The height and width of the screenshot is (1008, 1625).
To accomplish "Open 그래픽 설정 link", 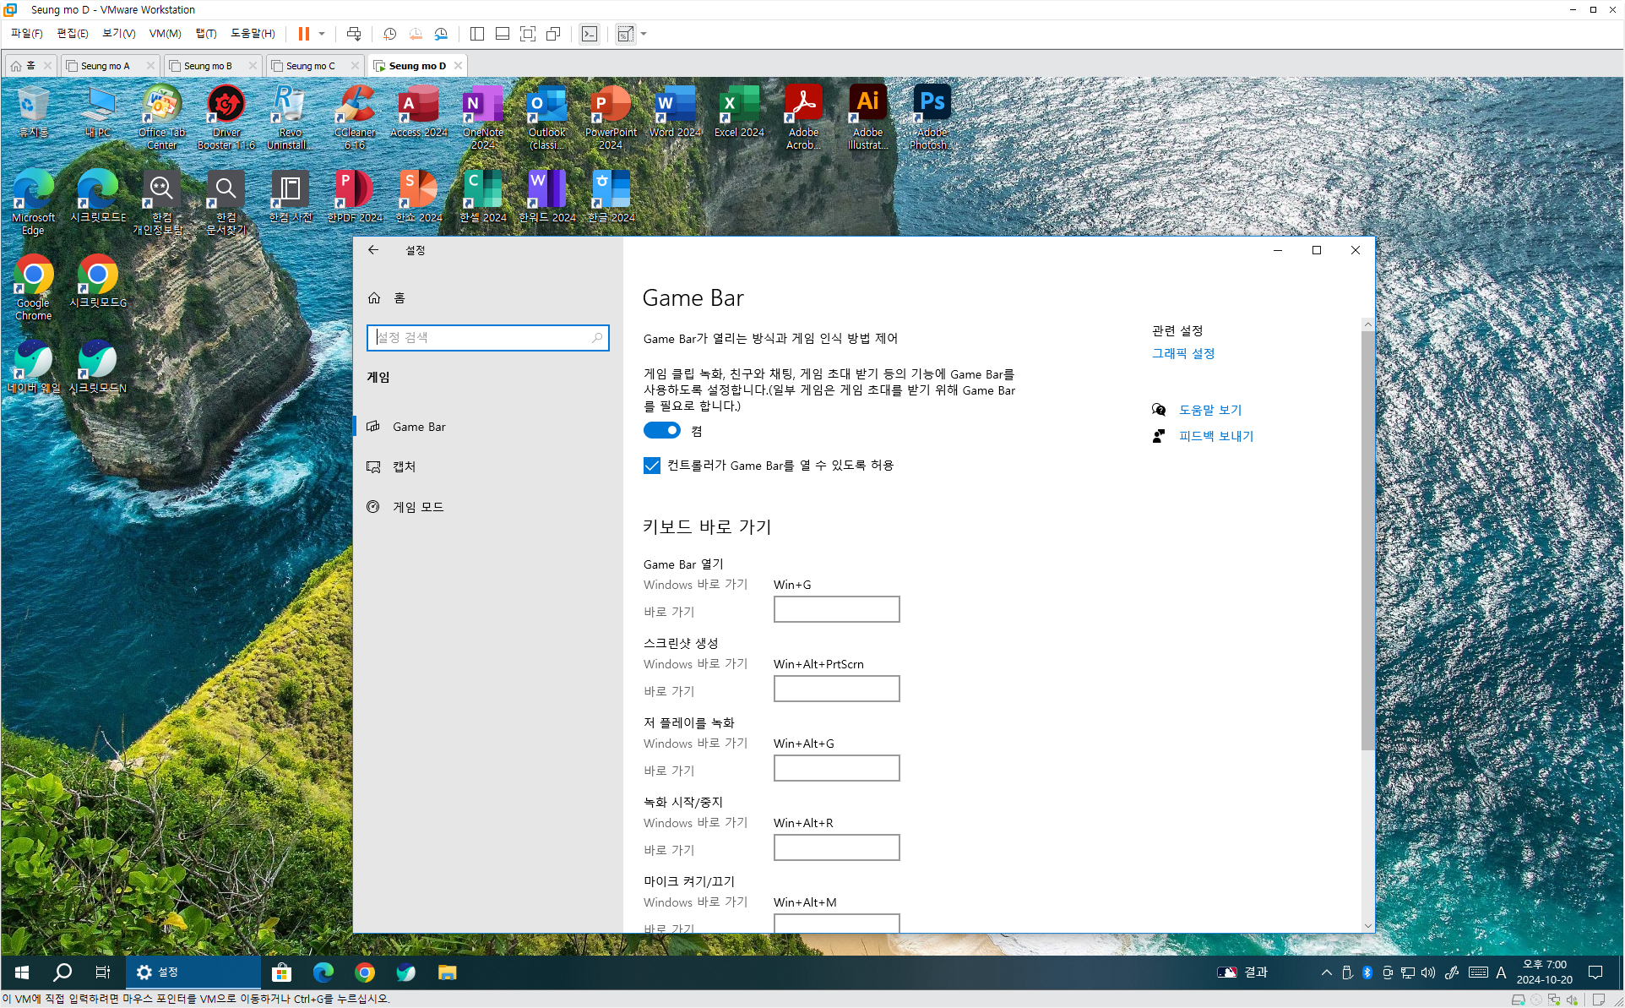I will (1183, 353).
